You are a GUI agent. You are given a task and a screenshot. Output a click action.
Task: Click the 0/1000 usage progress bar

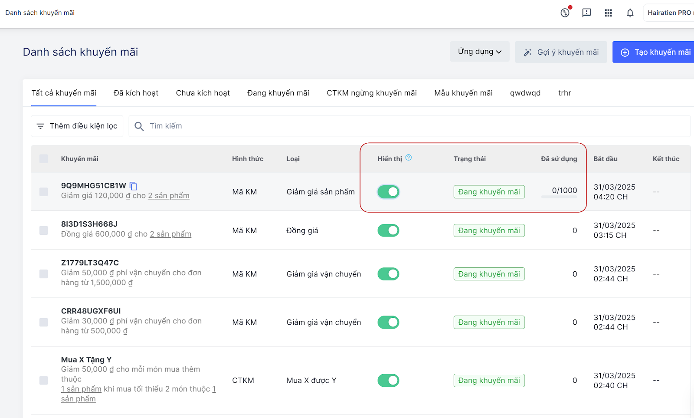pos(559,197)
